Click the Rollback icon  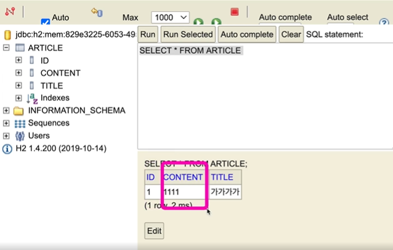point(97,12)
